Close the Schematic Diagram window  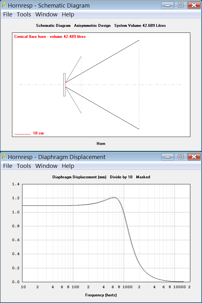194,5
